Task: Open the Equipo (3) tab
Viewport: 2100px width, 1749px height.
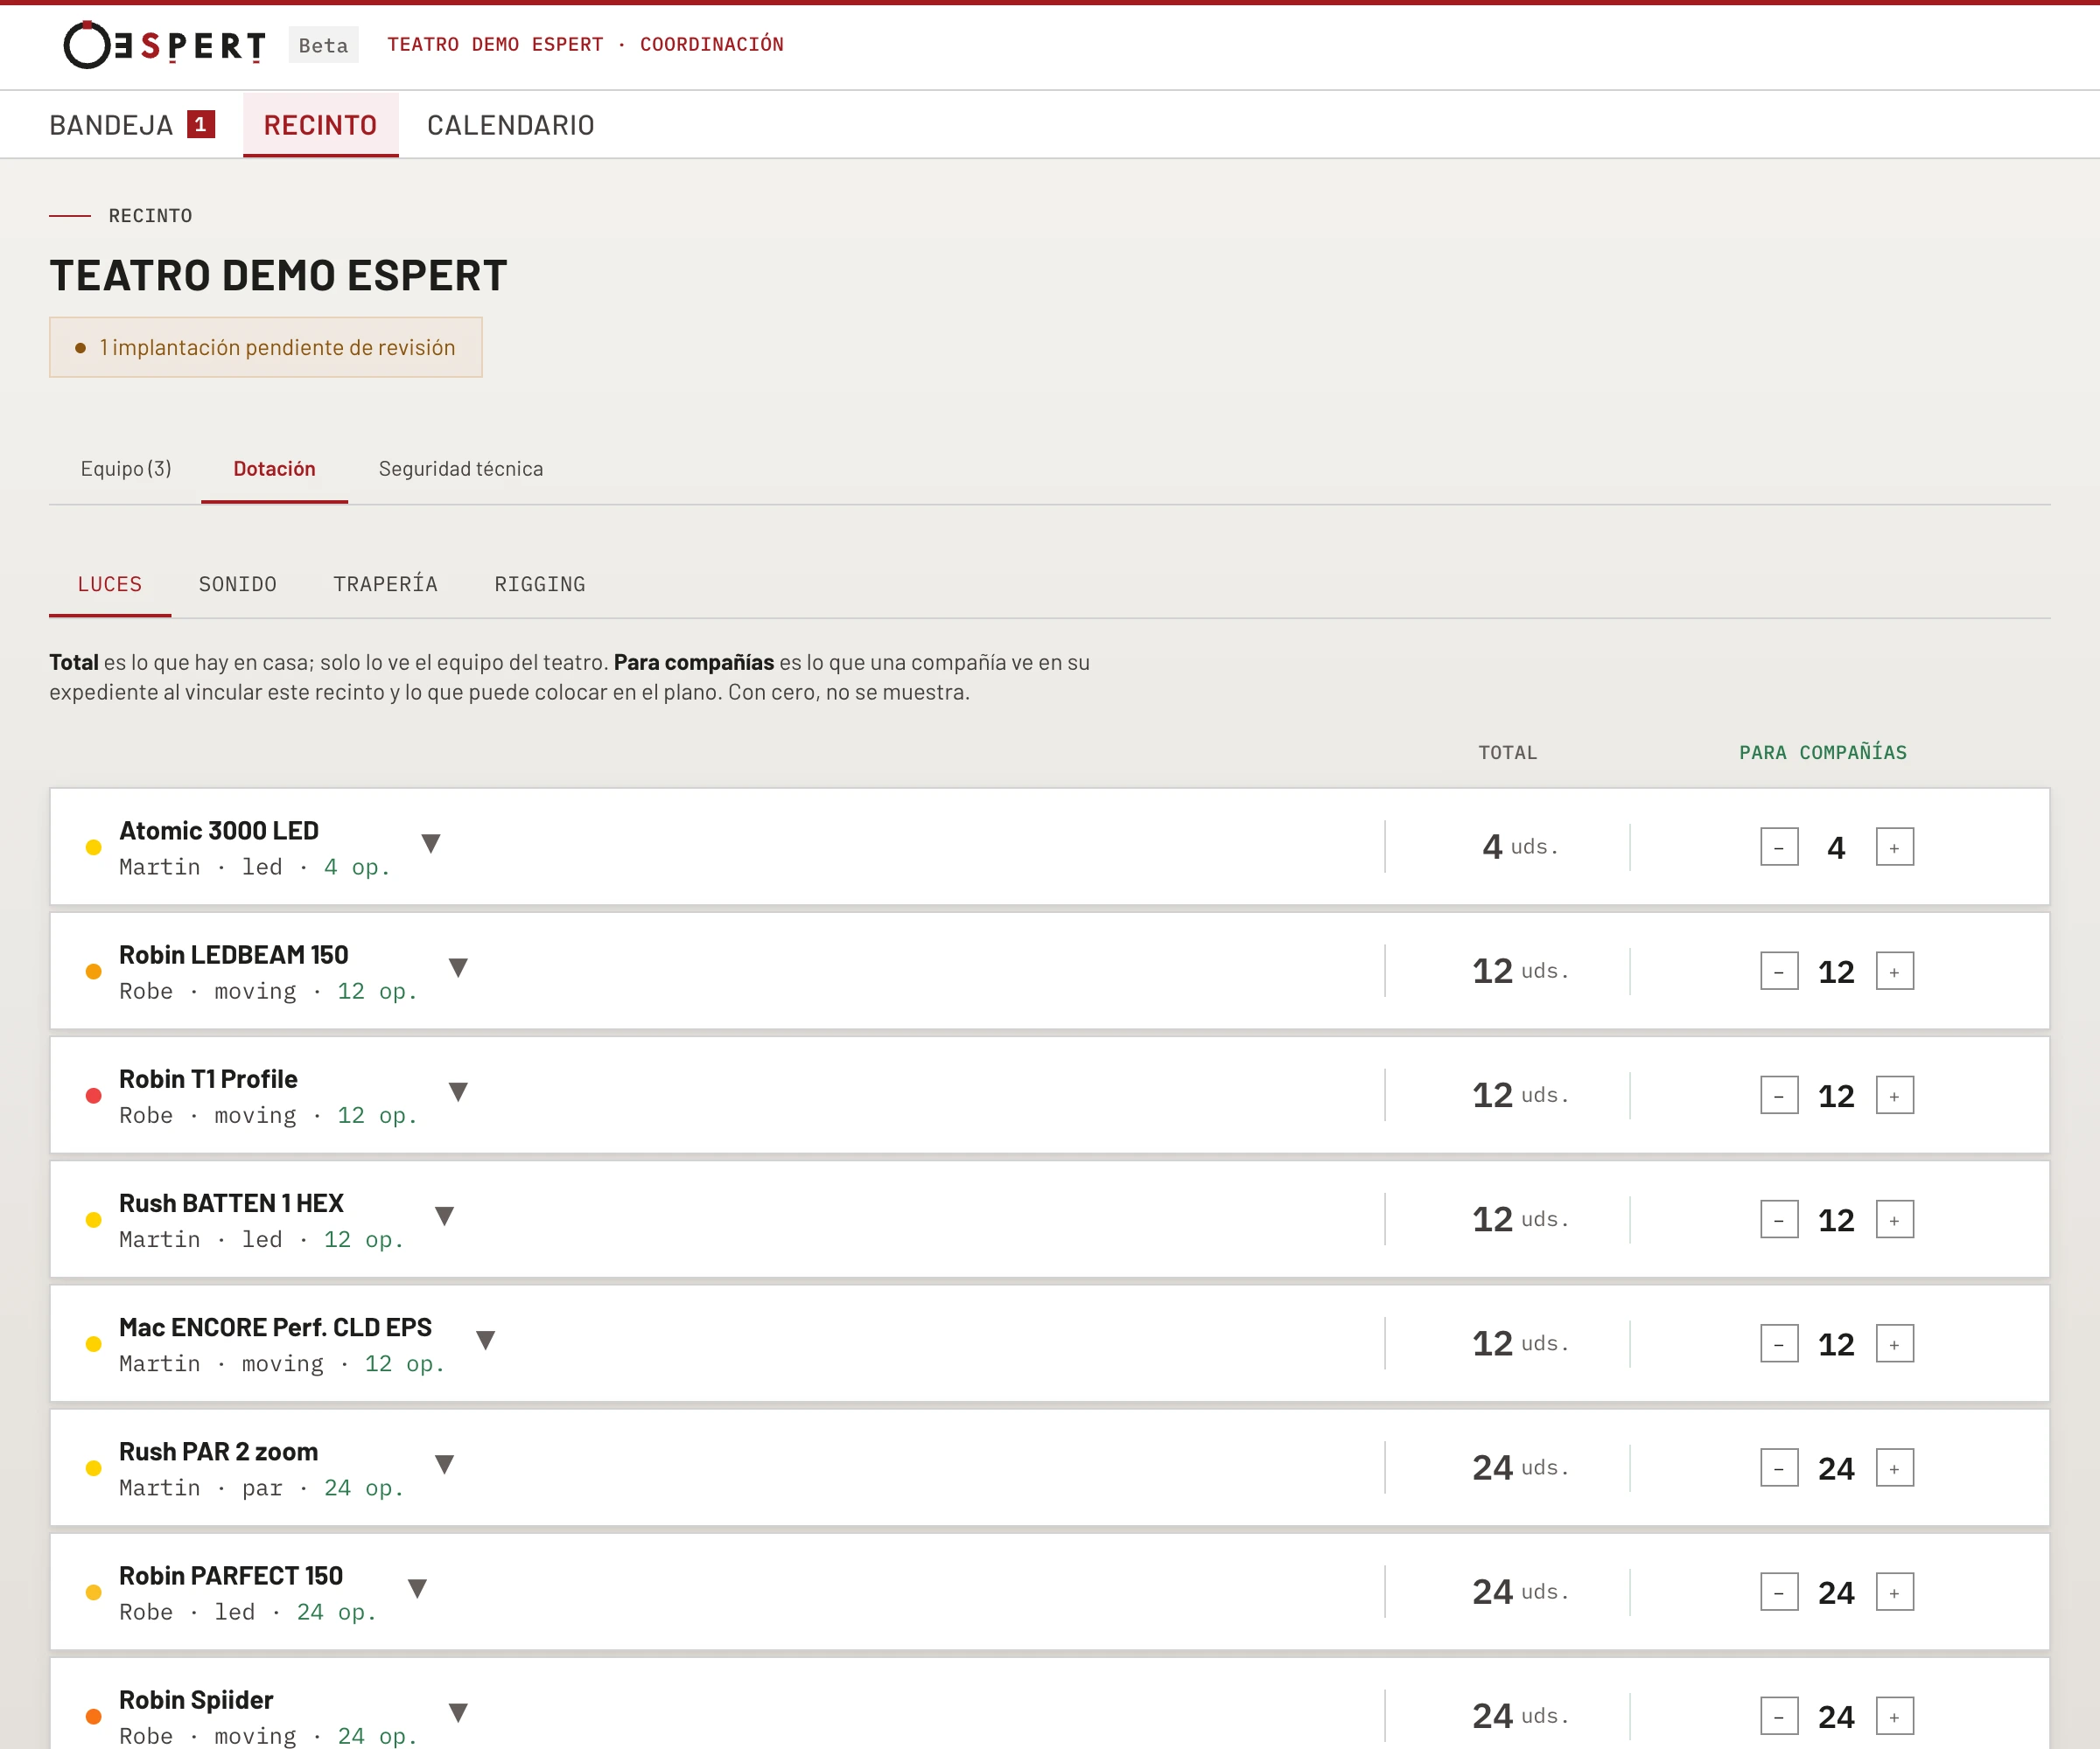Action: 126,469
